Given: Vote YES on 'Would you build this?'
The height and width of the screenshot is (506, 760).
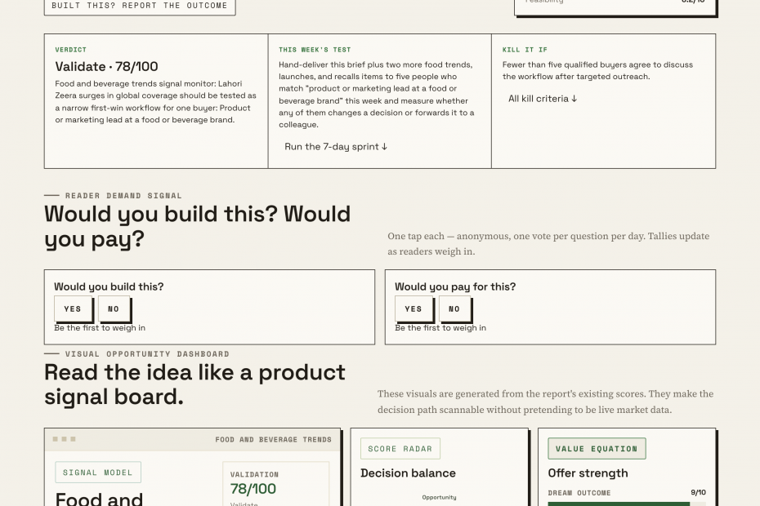Looking at the screenshot, I should tap(73, 309).
